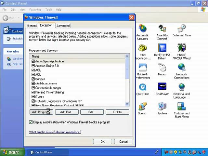This screenshot has width=208, height=156.
Task: Uncheck the iTunes exception
Action: 33,97
